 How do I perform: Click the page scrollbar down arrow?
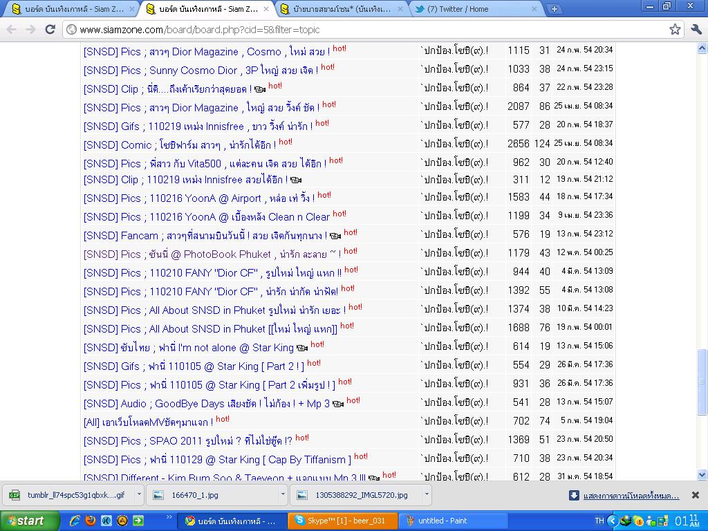[702, 474]
